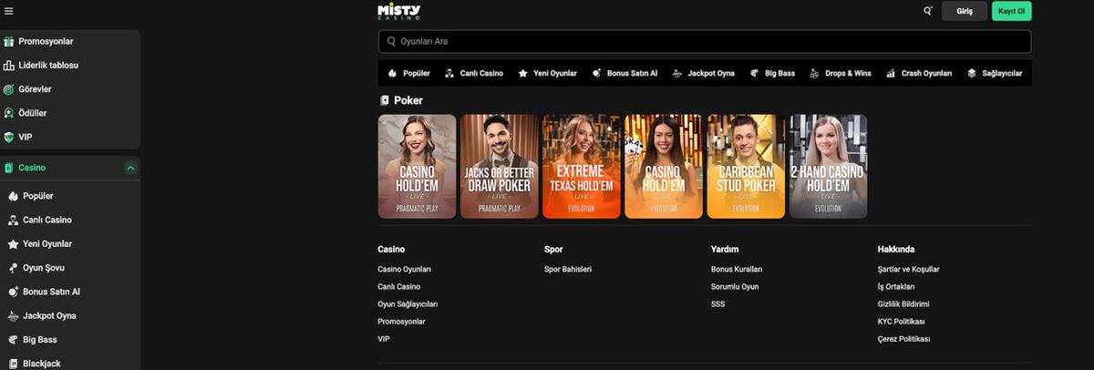Image resolution: width=1094 pixels, height=370 pixels.
Task: Click the Misty Casino logo
Action: coord(398,11)
